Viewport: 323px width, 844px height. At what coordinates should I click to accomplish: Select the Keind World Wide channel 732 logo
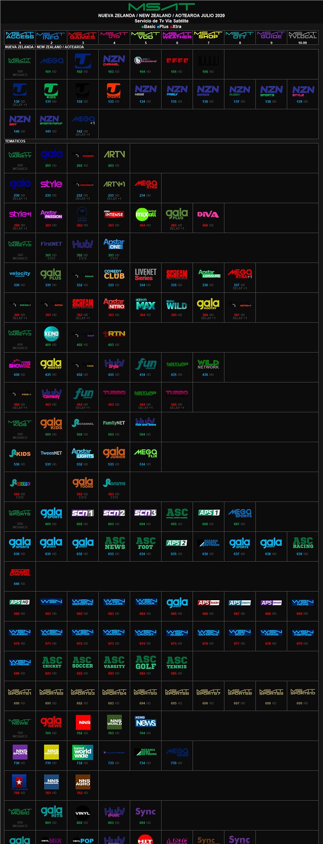pos(83,752)
